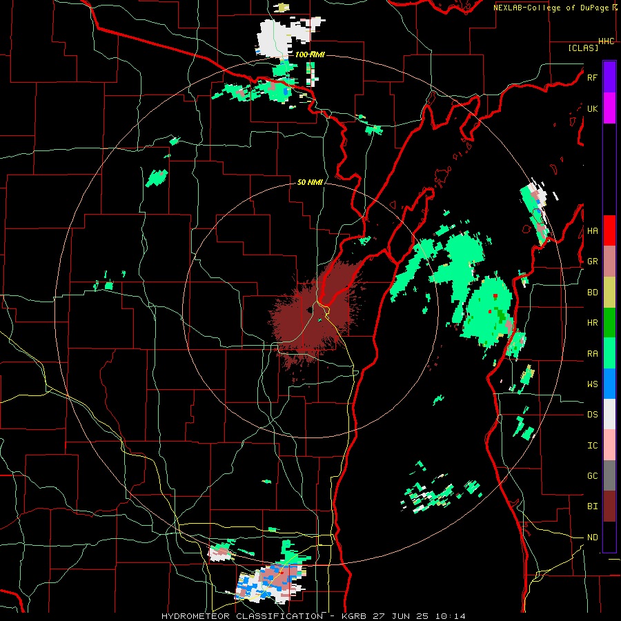The image size is (621, 621).
Task: Click the Hydrometeor Classification KGRB title caption
Action: pos(313,616)
